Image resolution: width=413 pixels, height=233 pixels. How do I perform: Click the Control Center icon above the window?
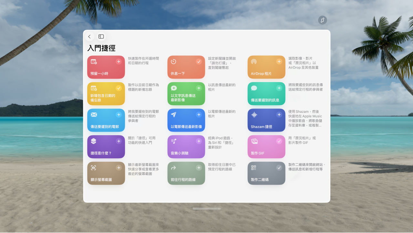tap(322, 20)
